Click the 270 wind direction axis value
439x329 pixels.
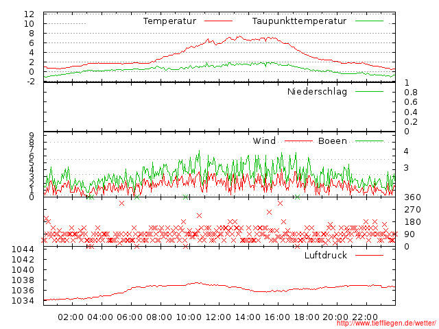coord(413,210)
